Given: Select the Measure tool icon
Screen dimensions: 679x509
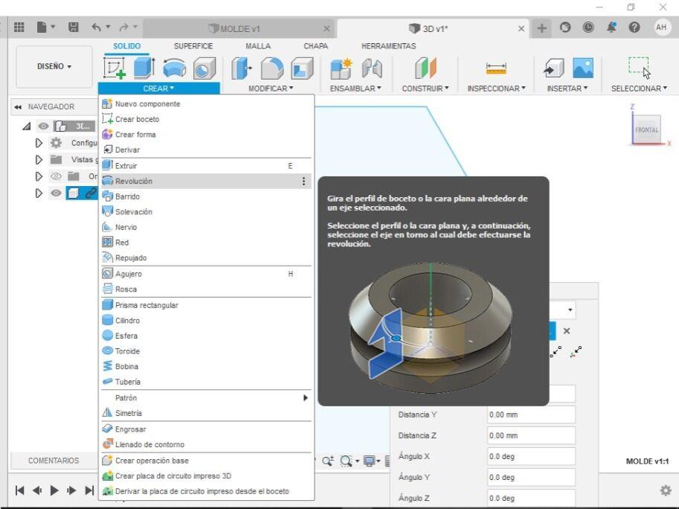Looking at the screenshot, I should 496,68.
